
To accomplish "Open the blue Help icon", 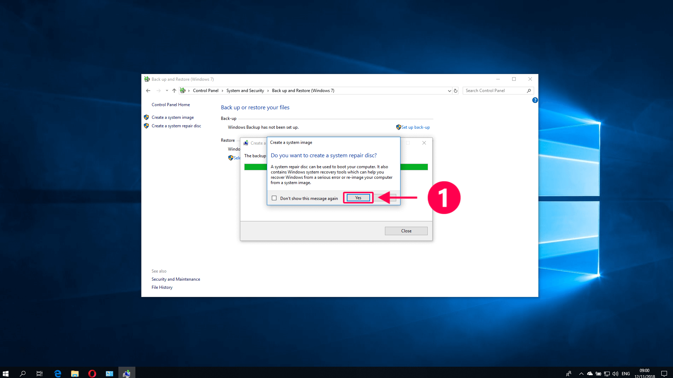I will (x=535, y=100).
